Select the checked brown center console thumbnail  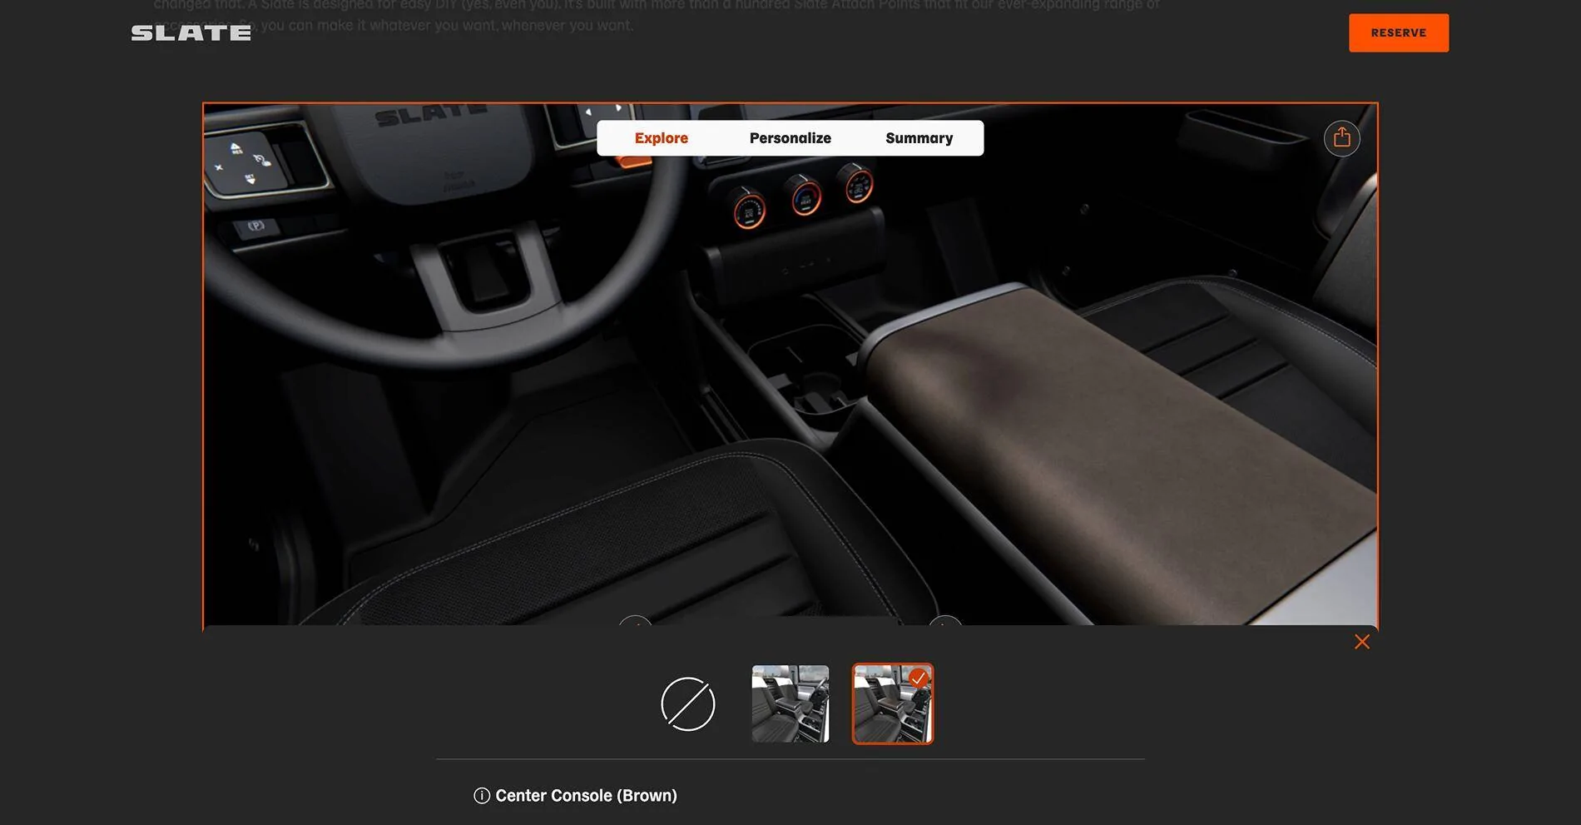point(892,703)
